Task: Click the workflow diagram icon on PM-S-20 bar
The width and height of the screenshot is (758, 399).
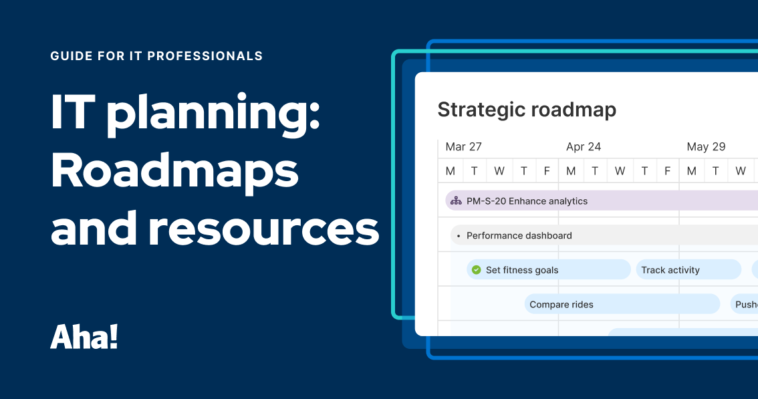Action: 457,201
